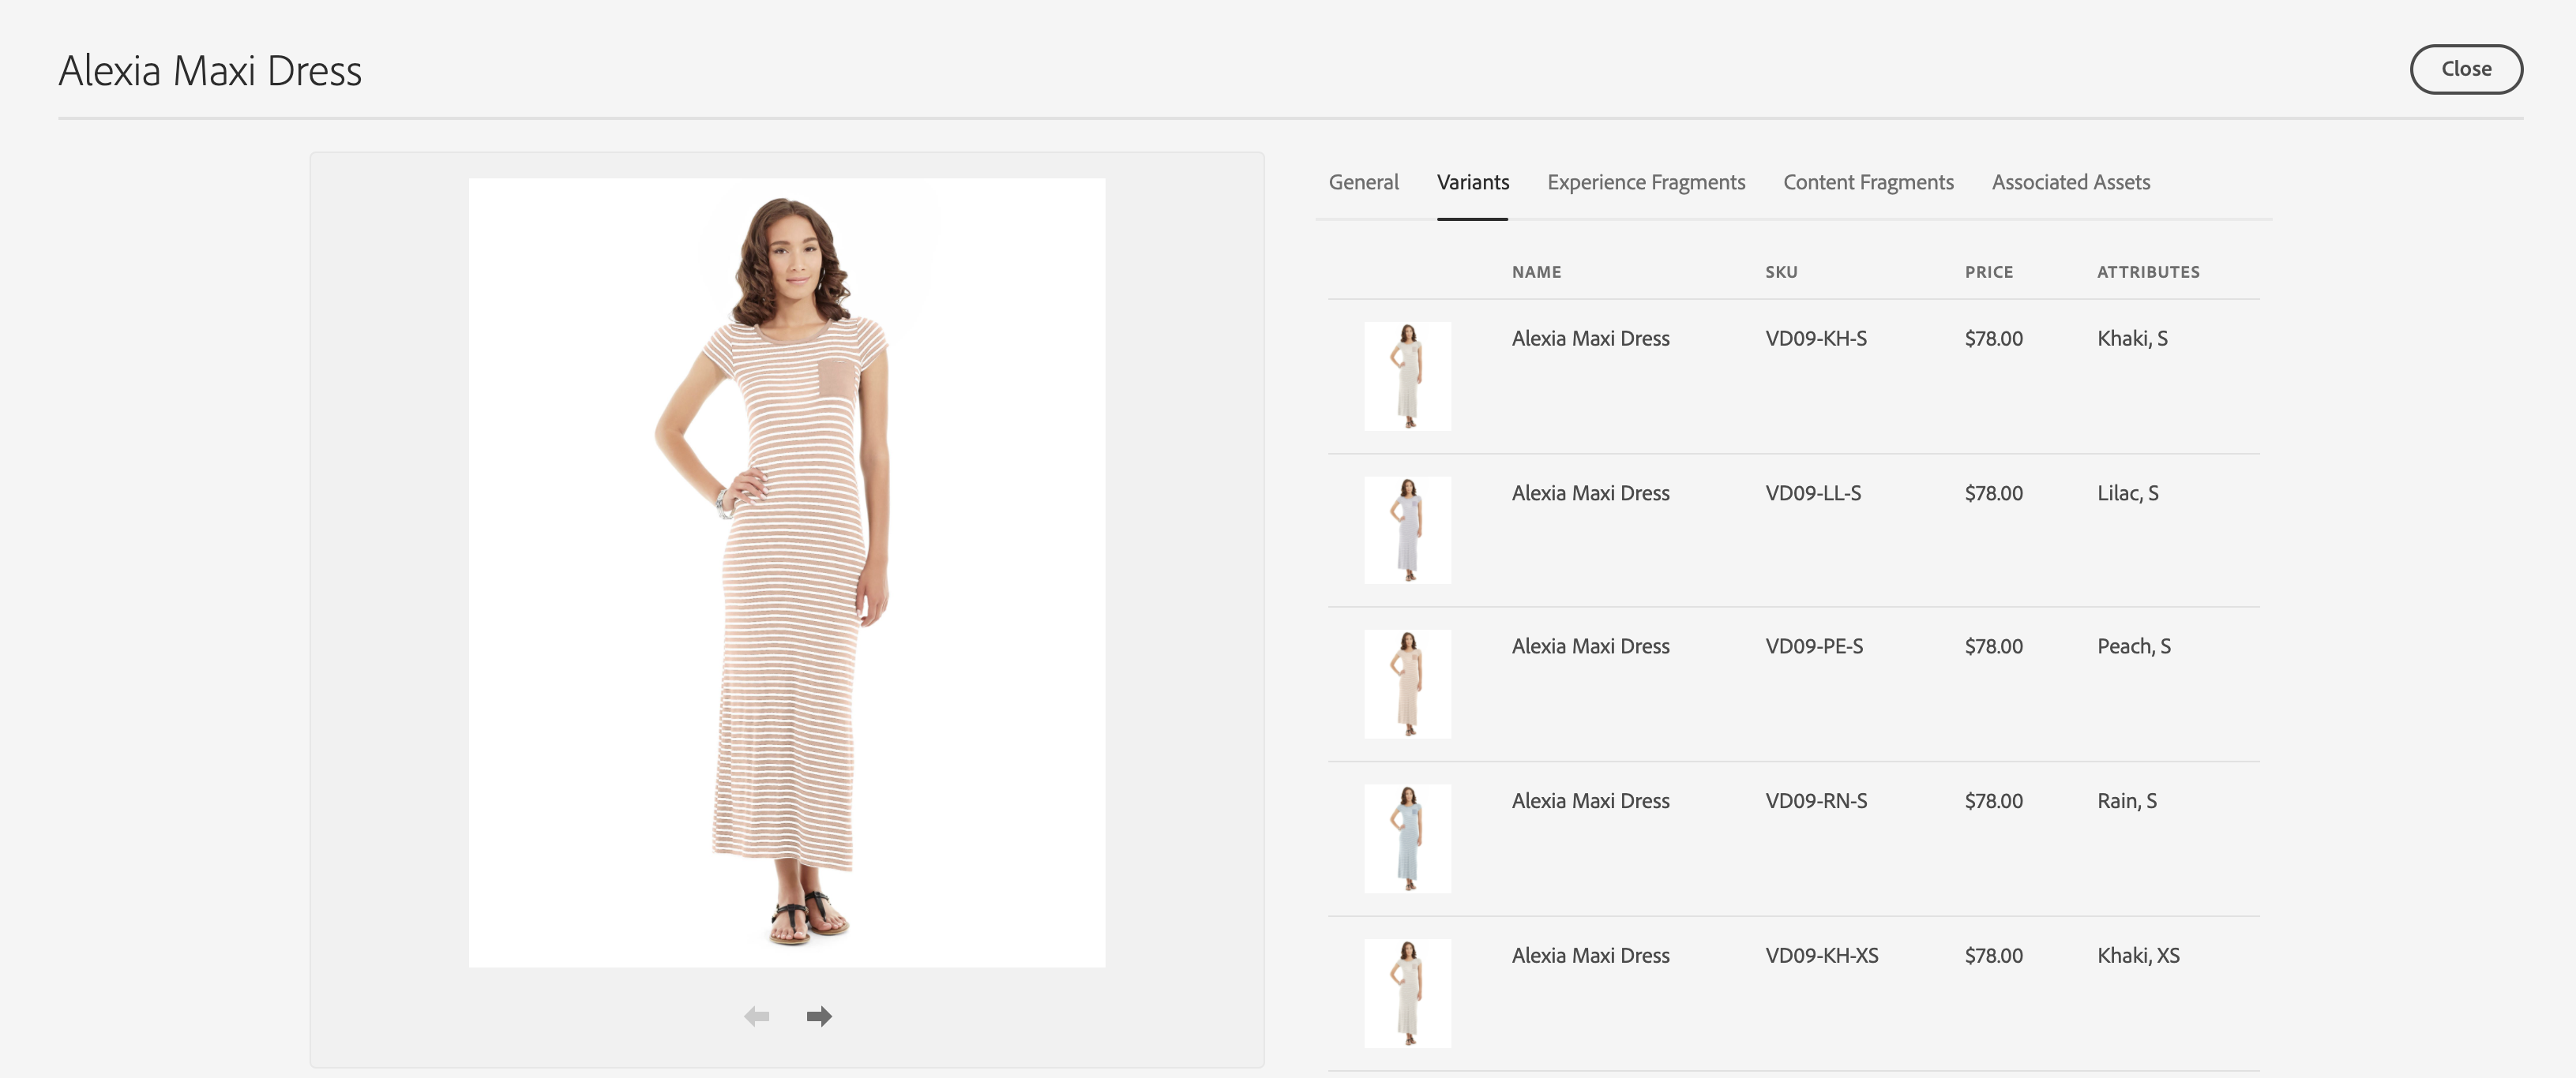Open the General tab
The image size is (2576, 1078).
[1363, 182]
